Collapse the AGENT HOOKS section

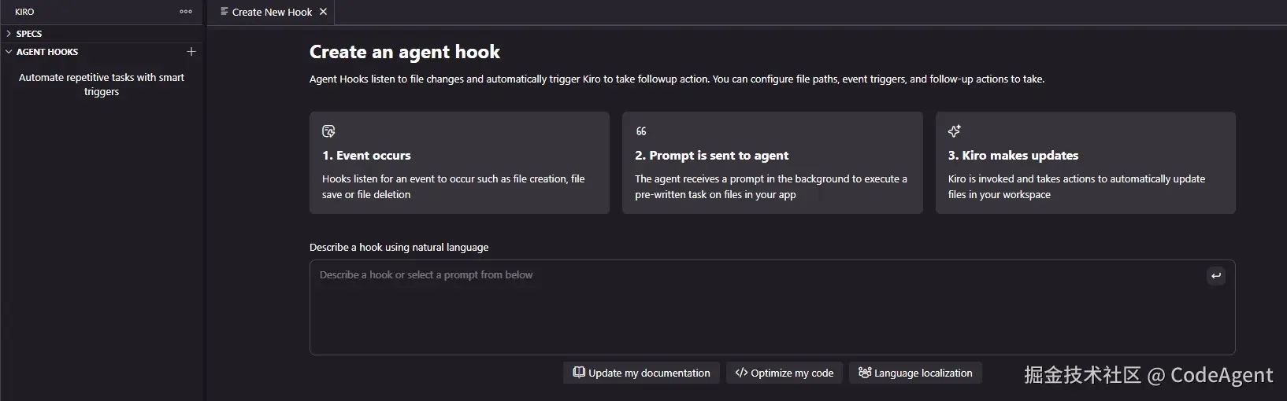(x=9, y=52)
